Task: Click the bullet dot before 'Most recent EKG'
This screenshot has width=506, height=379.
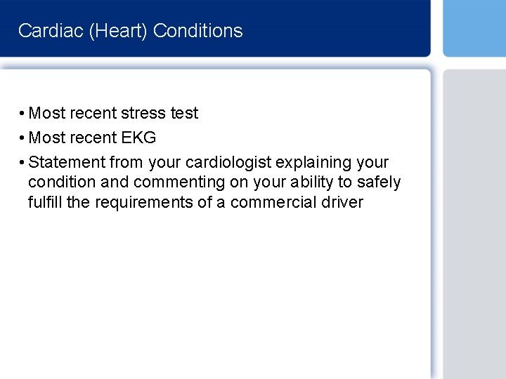Action: (23, 138)
